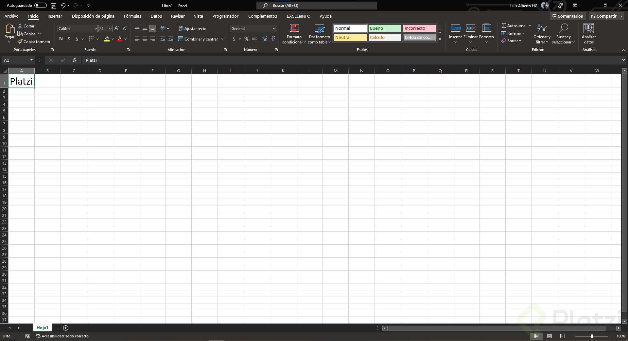Click the decrease decimals icon
628x341 pixels.
coord(273,39)
